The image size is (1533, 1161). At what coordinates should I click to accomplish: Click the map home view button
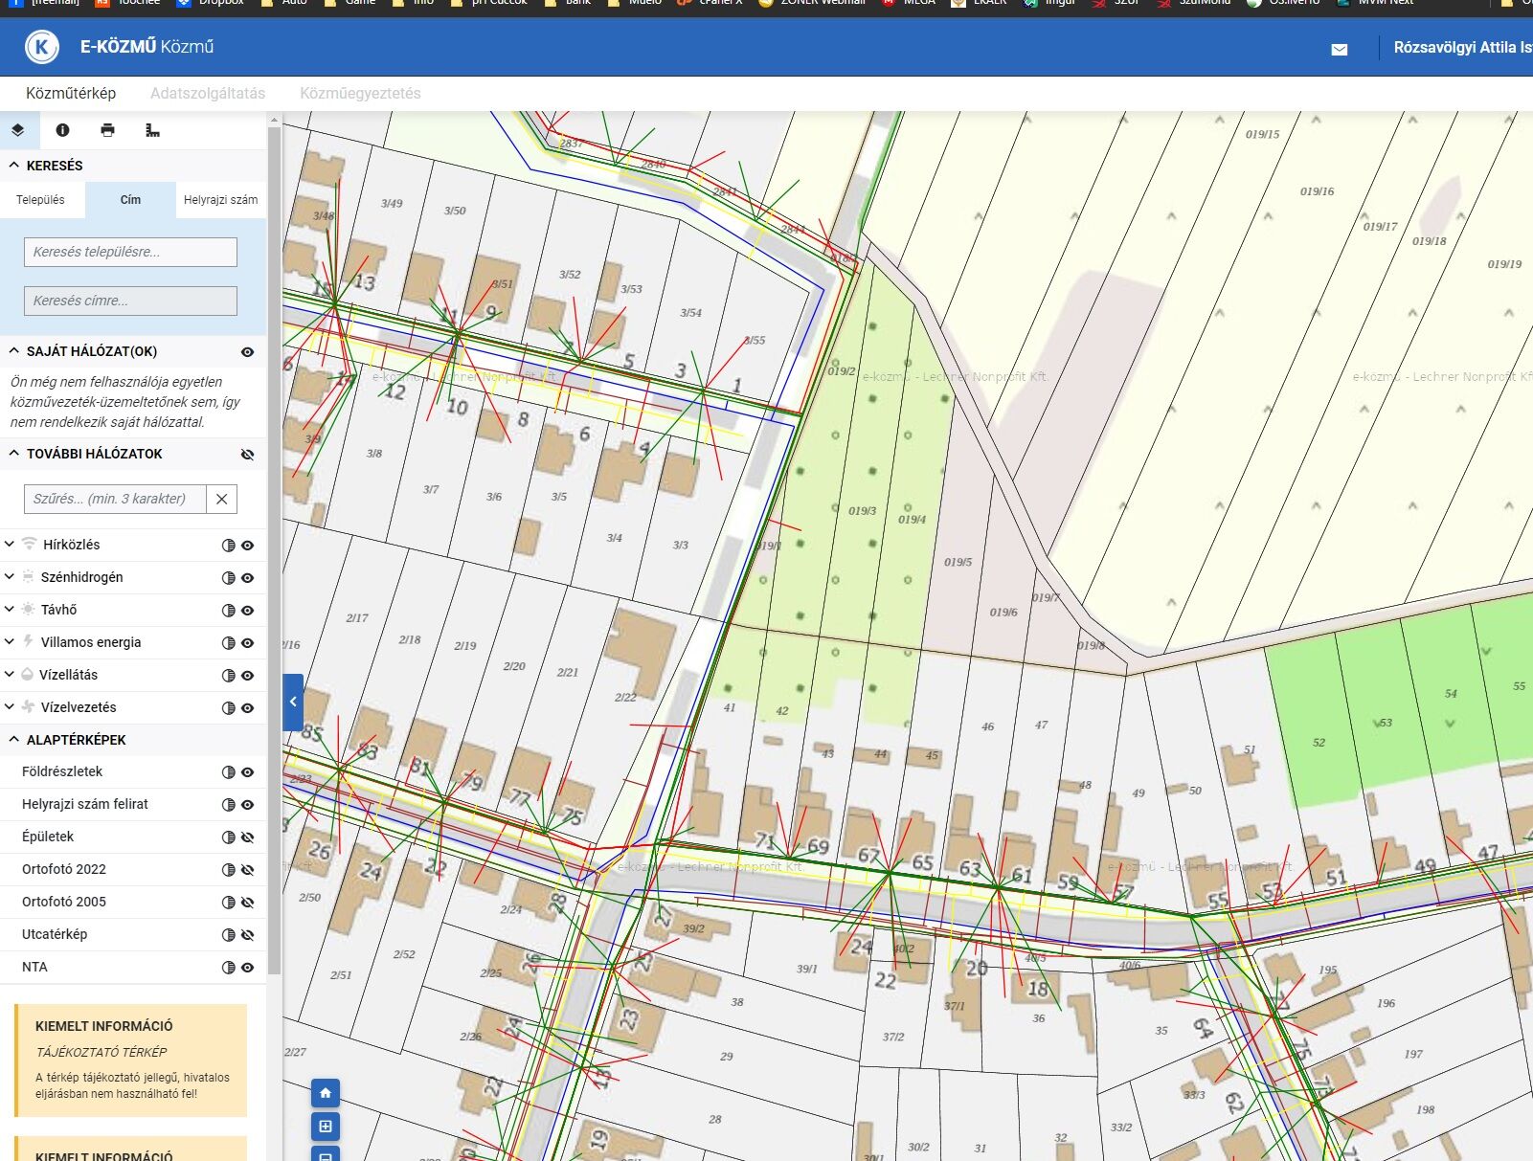326,1093
